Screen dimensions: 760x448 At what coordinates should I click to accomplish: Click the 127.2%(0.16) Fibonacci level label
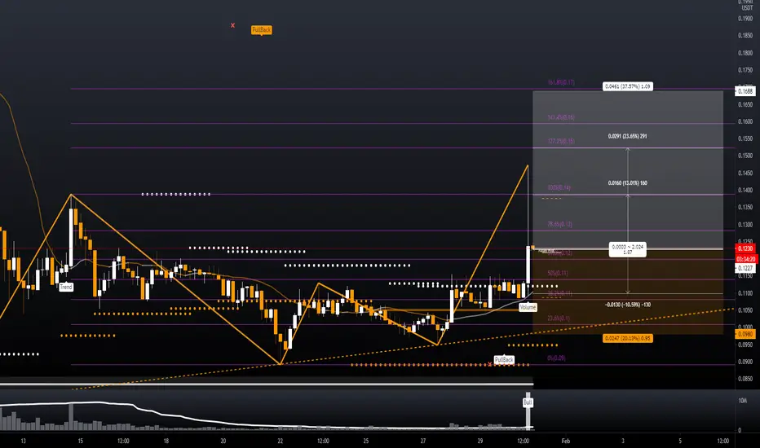(x=561, y=142)
